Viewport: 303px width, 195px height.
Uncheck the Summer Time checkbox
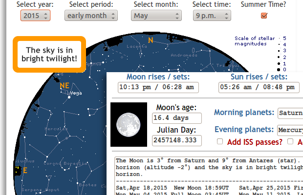tap(264, 16)
